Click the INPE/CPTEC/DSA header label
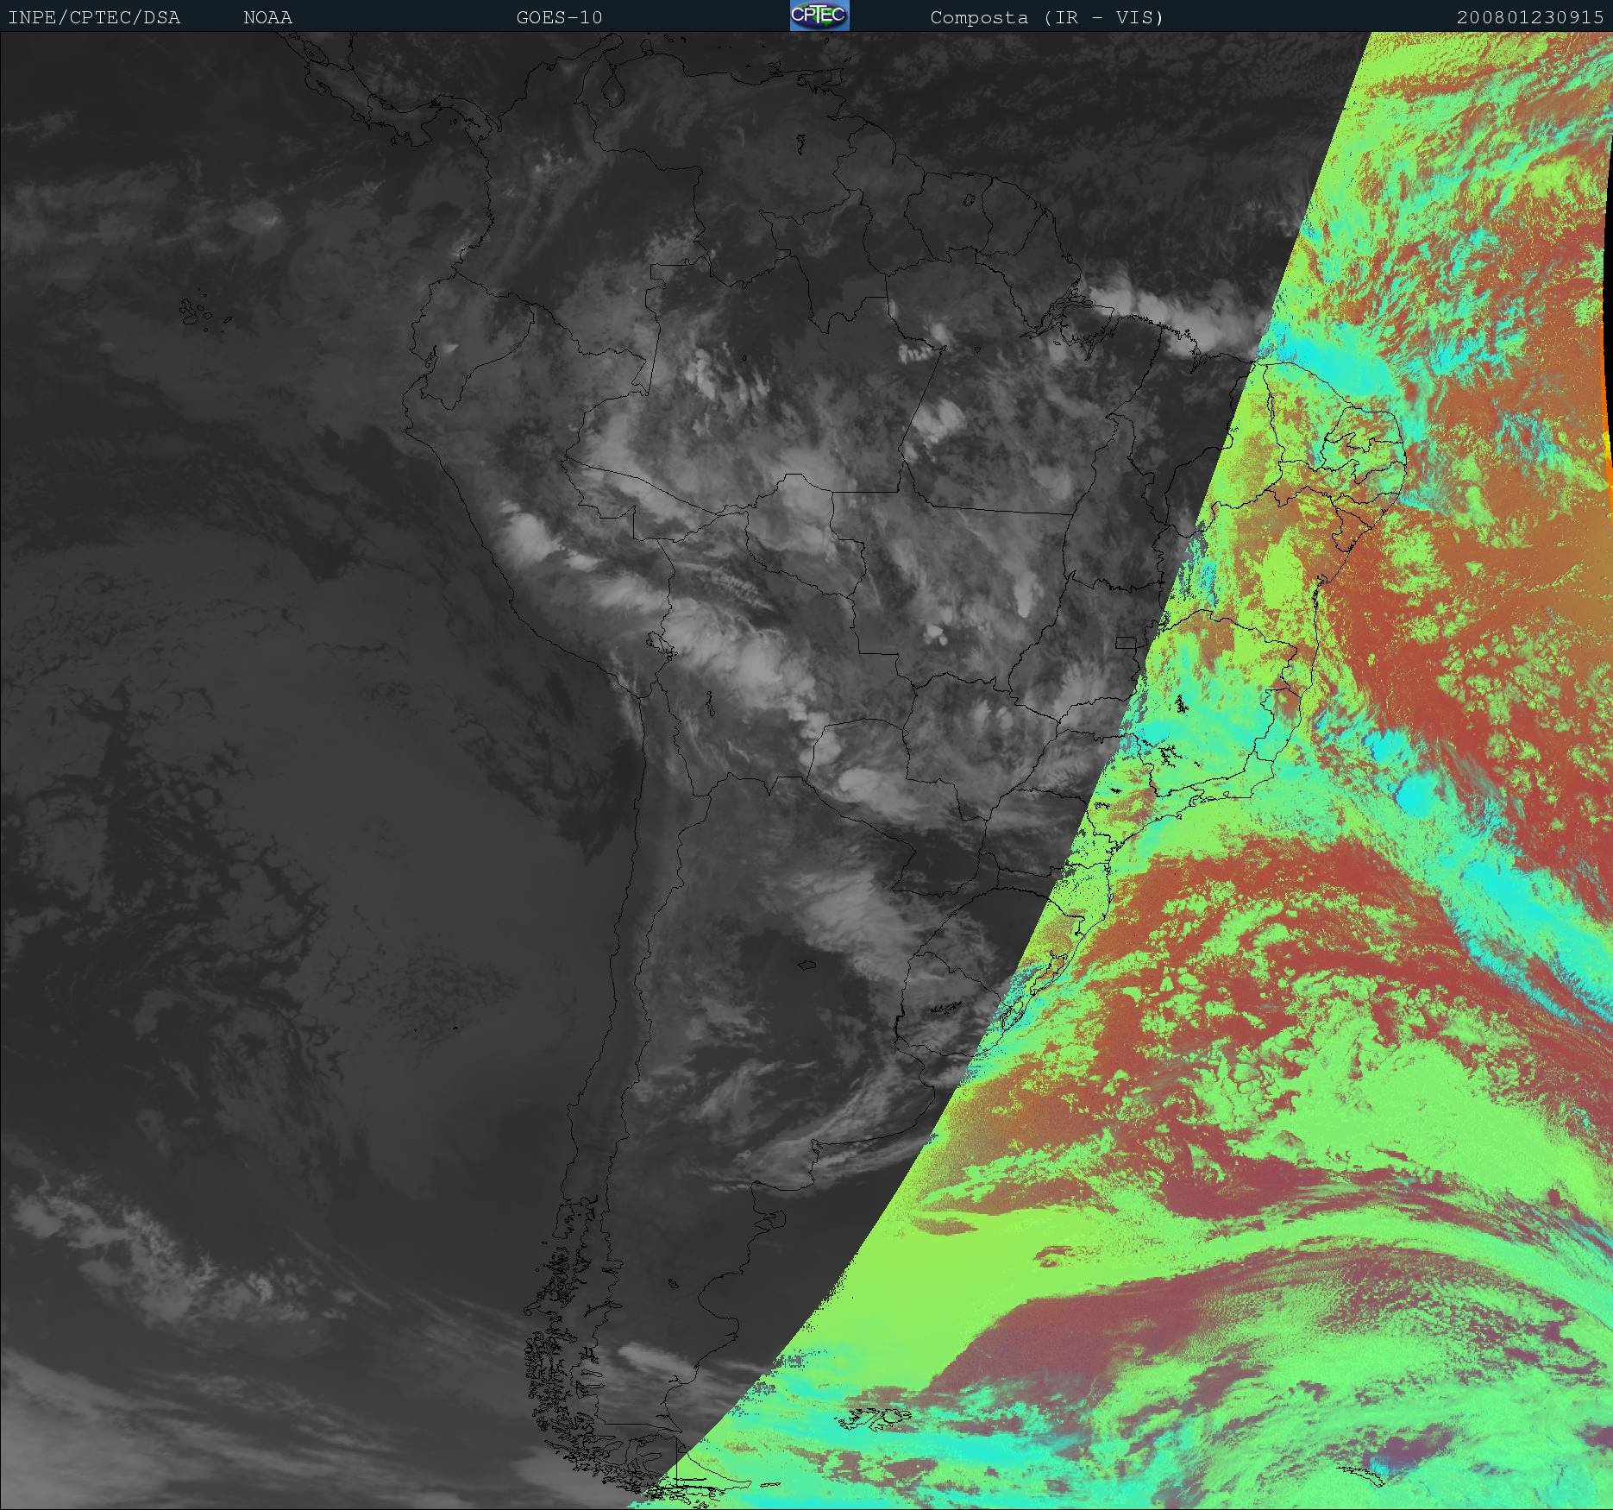This screenshot has width=1613, height=1510. click(94, 17)
